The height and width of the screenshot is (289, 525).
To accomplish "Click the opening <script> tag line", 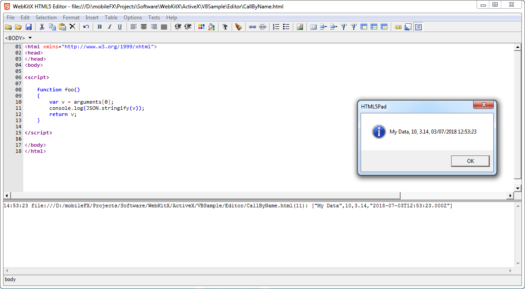I will coord(37,77).
